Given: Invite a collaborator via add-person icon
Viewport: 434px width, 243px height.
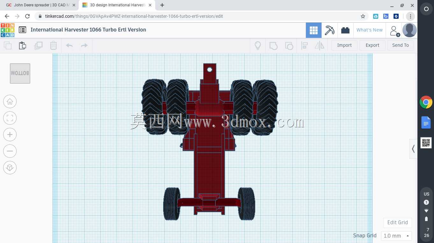Looking at the screenshot, I should tap(394, 31).
